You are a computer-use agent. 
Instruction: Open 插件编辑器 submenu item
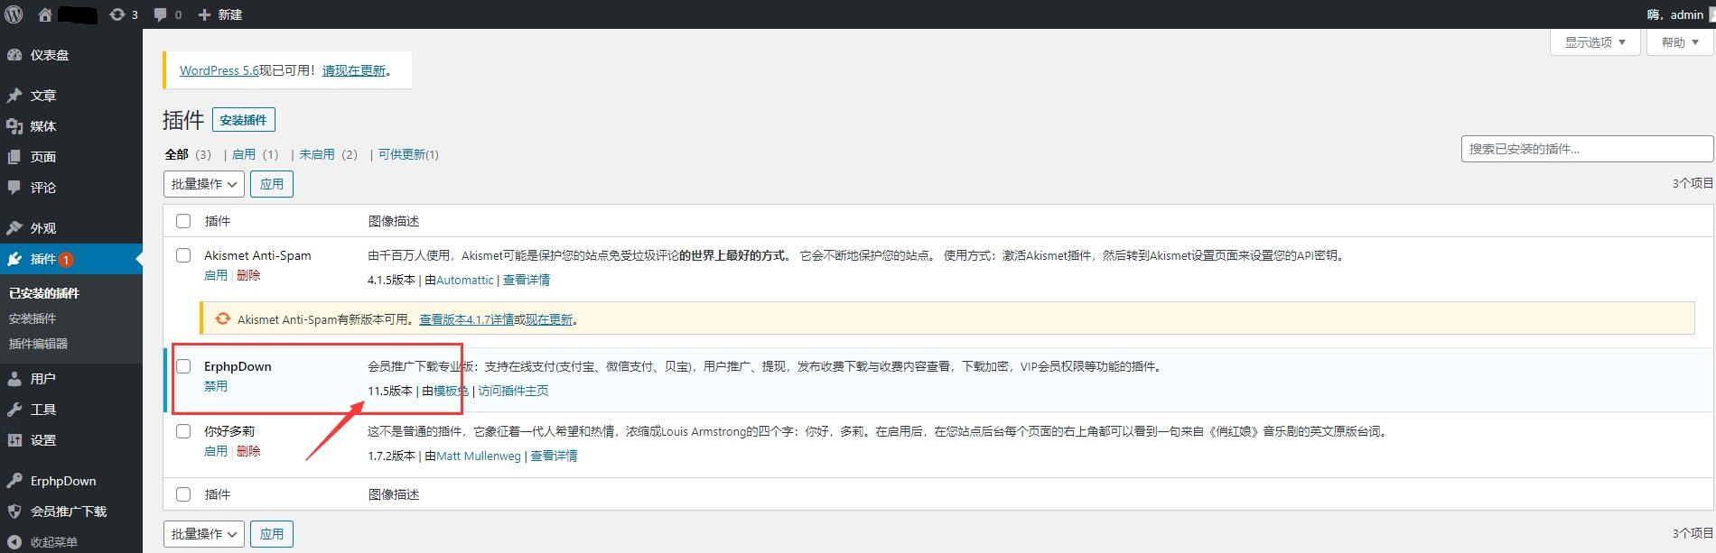38,344
